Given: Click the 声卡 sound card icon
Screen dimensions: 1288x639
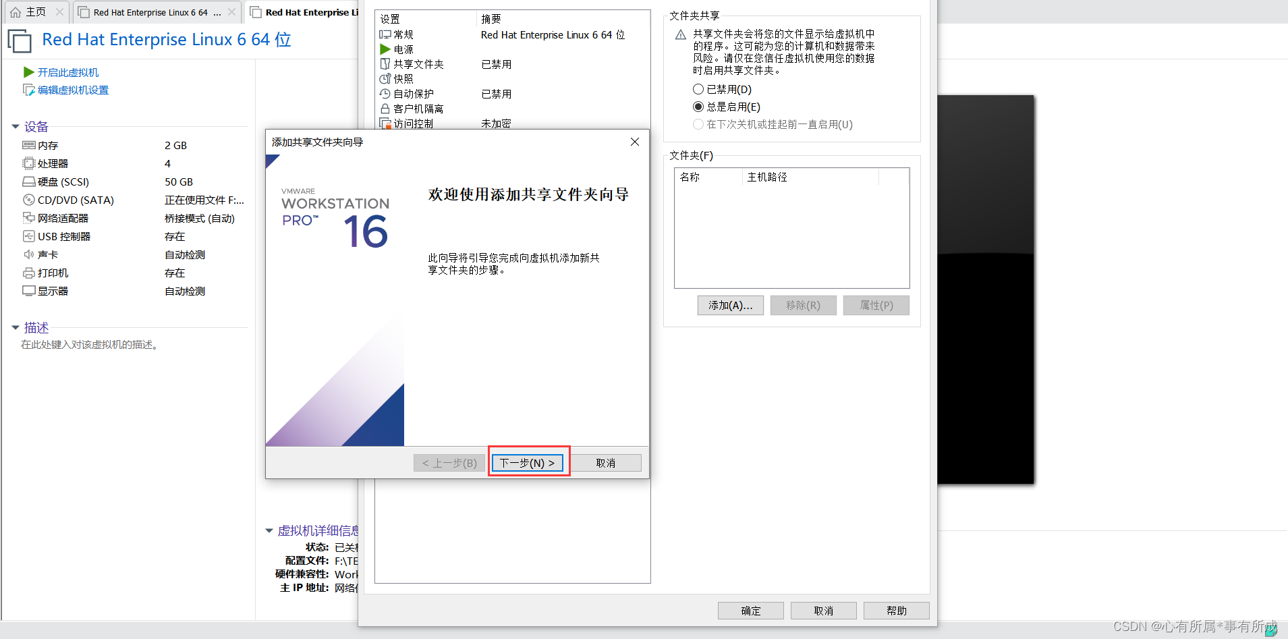Looking at the screenshot, I should (29, 254).
